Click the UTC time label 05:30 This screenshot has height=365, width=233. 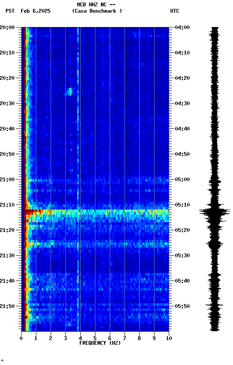[x=182, y=256]
